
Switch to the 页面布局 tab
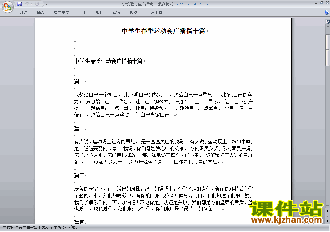coord(62,13)
